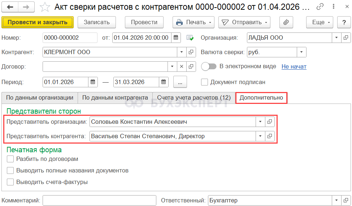Click the document posted status icon

[x=190, y=38]
